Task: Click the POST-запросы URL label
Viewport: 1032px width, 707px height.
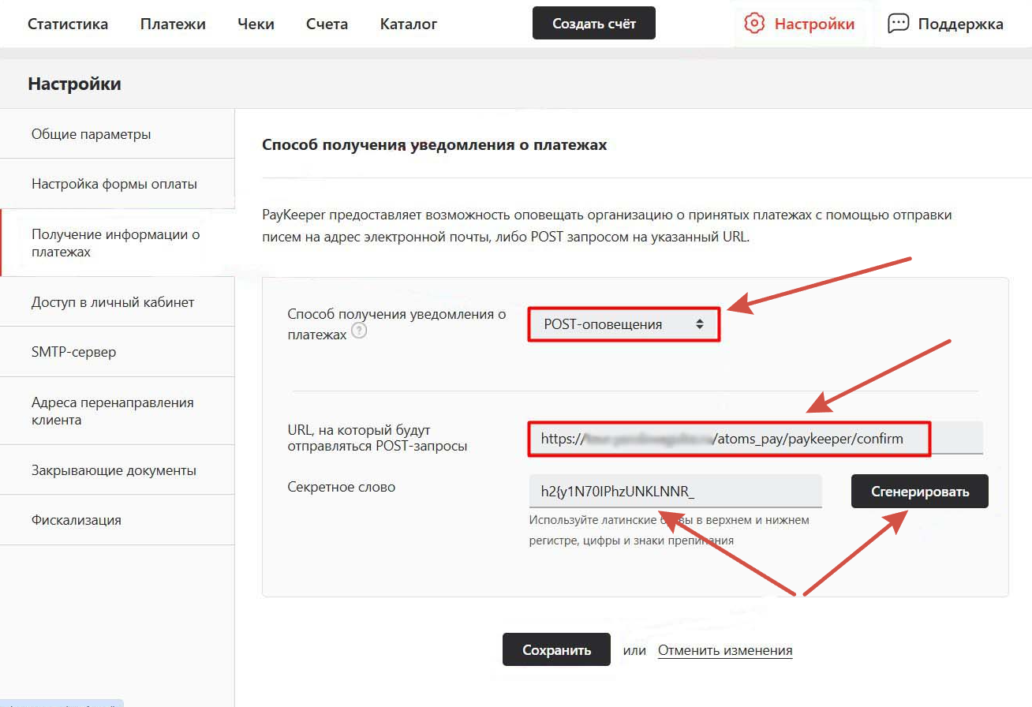Action: pos(378,438)
